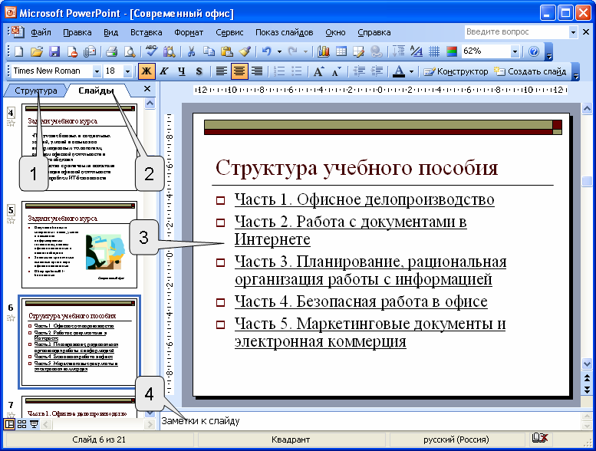Screen dimensions: 596x451
Task: Open the Показ слайдов menu
Action: (x=285, y=32)
